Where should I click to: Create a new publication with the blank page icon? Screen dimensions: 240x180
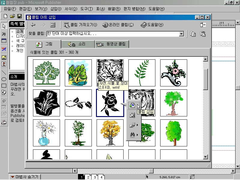tap(5, 16)
